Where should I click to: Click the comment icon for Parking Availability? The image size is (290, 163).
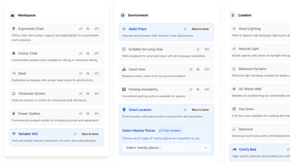pos(191,89)
